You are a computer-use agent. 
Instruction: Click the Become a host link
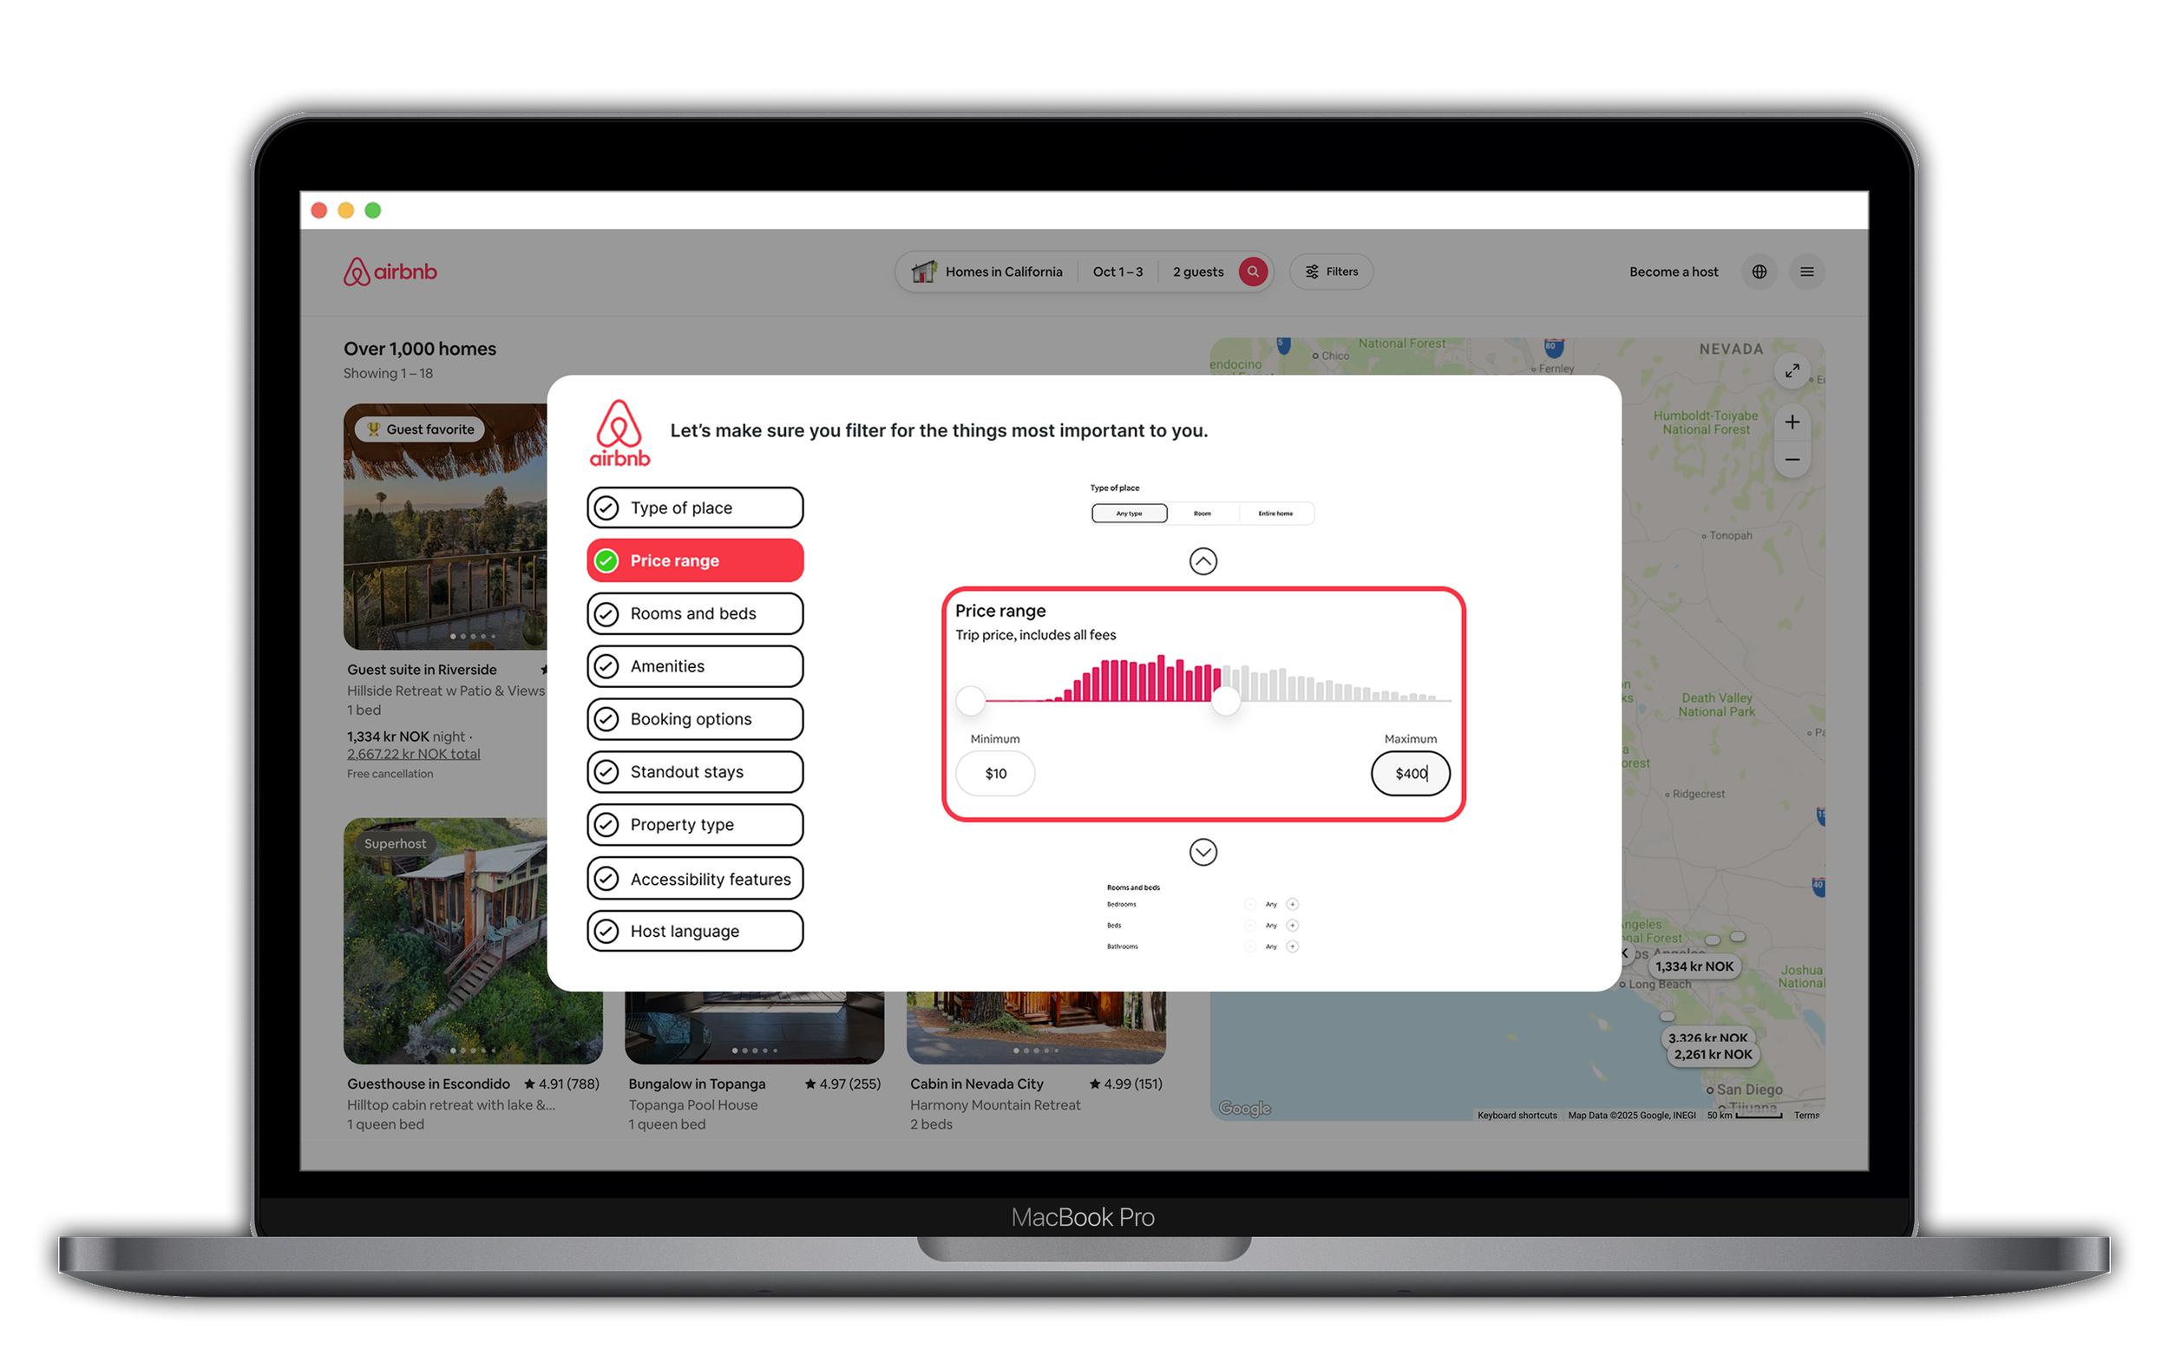1673,272
